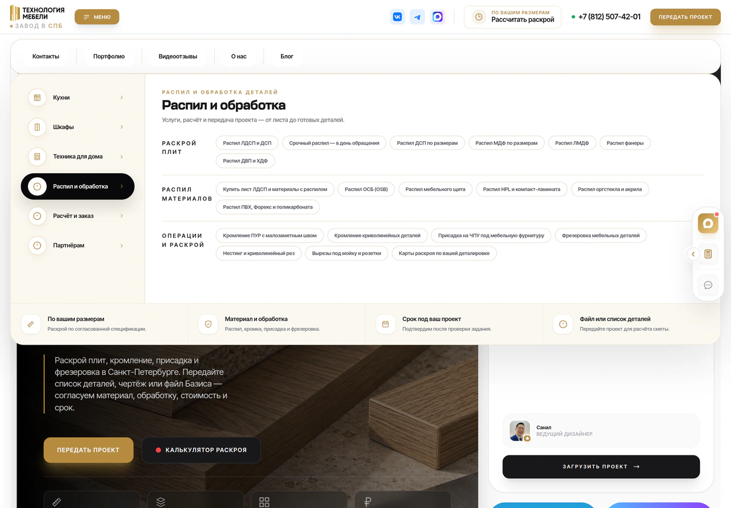Choose Кромление криволинейных деталей
Viewport: 731px width, 508px height.
coord(377,235)
